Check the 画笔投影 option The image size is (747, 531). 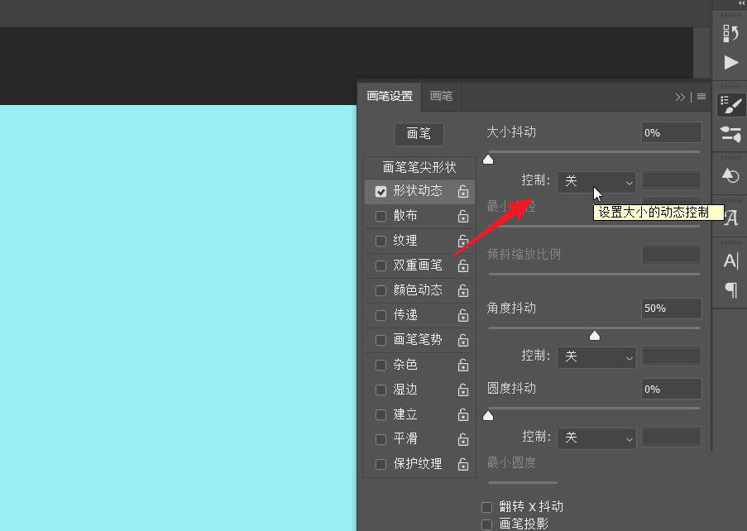tap(486, 524)
